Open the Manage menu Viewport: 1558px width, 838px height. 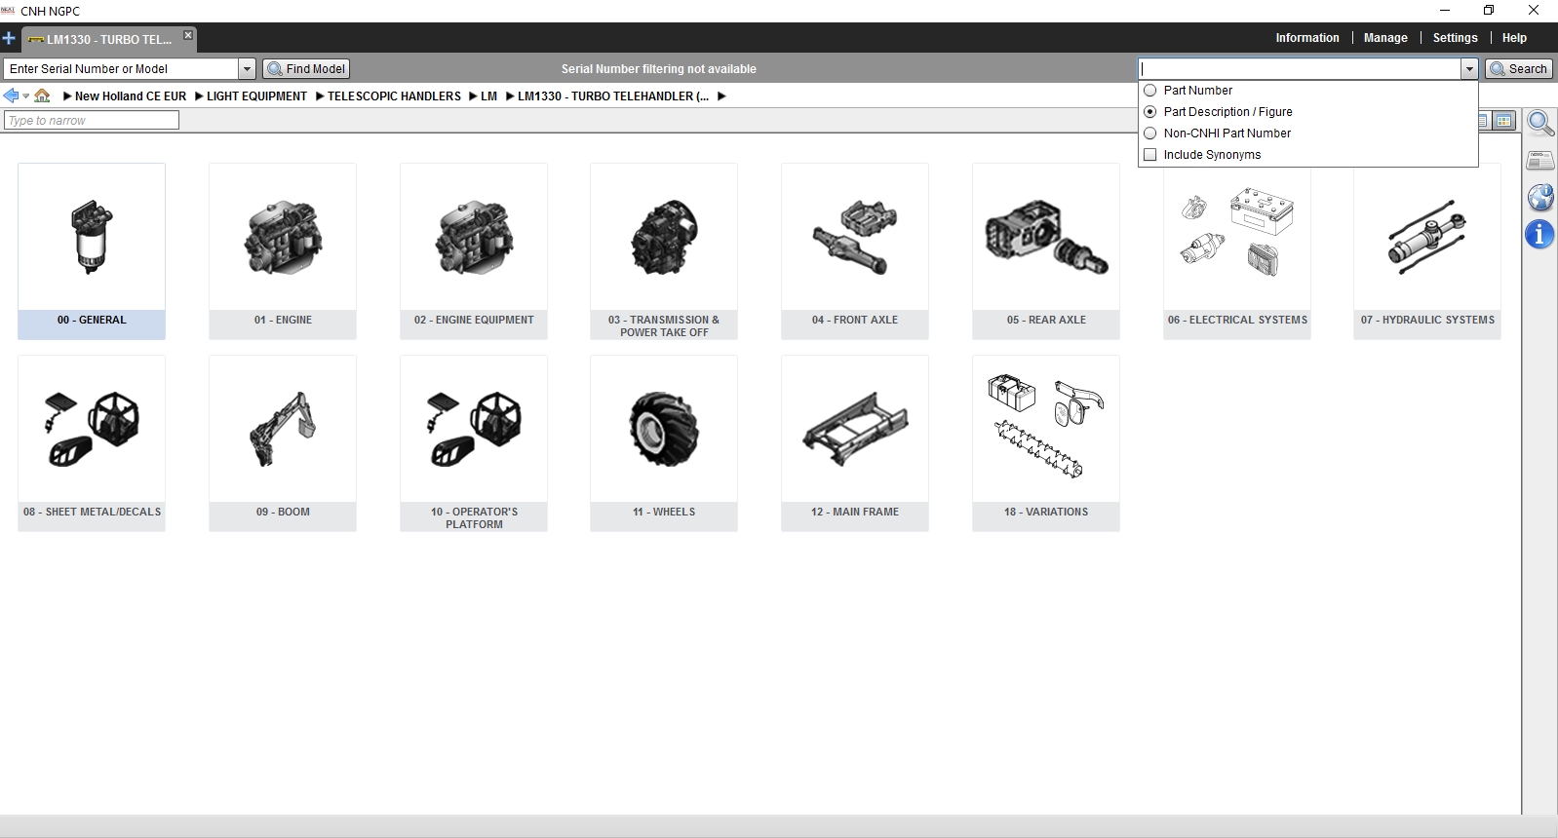pos(1385,38)
